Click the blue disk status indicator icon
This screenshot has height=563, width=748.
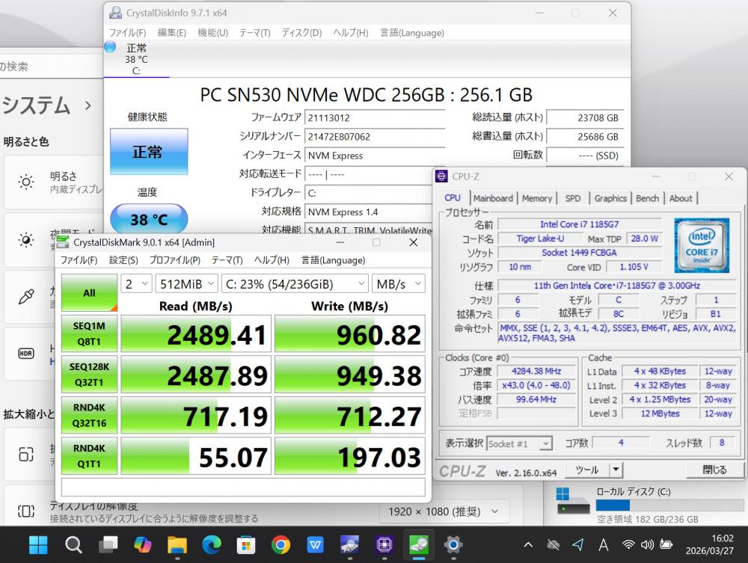111,47
